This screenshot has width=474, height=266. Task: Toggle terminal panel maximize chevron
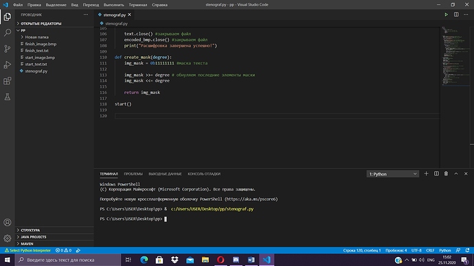coord(456,173)
